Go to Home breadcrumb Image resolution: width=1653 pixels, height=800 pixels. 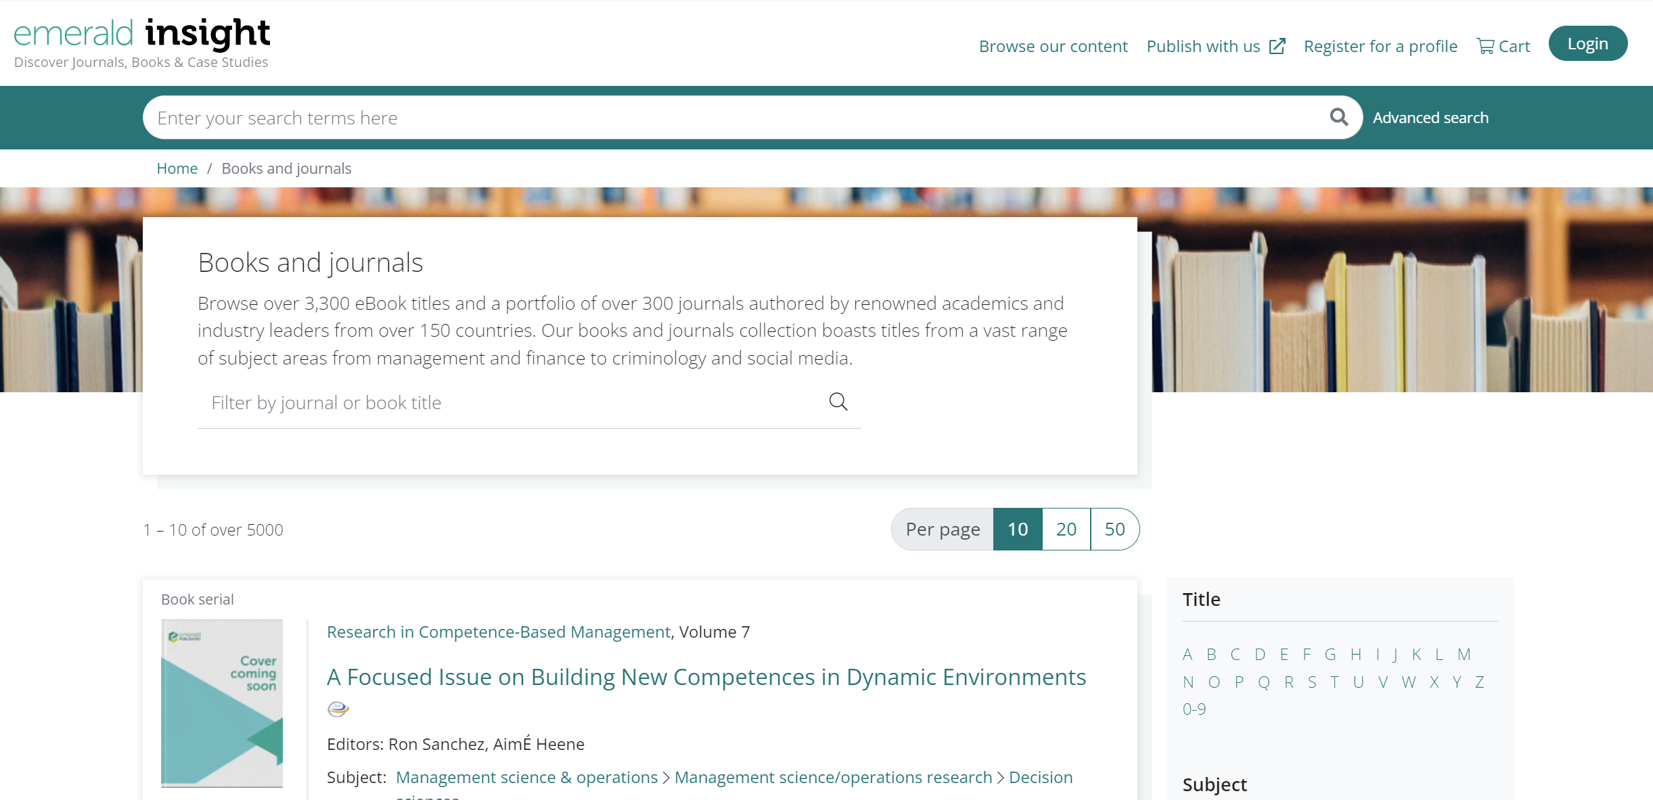pos(177,168)
